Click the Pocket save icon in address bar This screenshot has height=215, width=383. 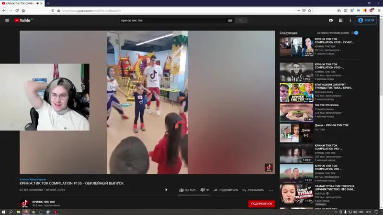(x=304, y=11)
